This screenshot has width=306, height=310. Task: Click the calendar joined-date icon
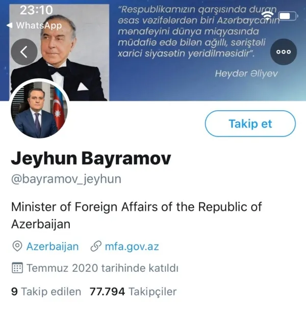[x=17, y=268]
